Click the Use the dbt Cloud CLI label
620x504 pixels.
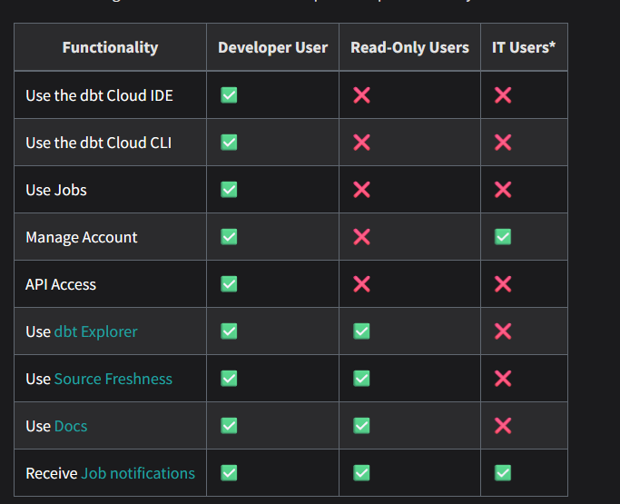pos(99,143)
